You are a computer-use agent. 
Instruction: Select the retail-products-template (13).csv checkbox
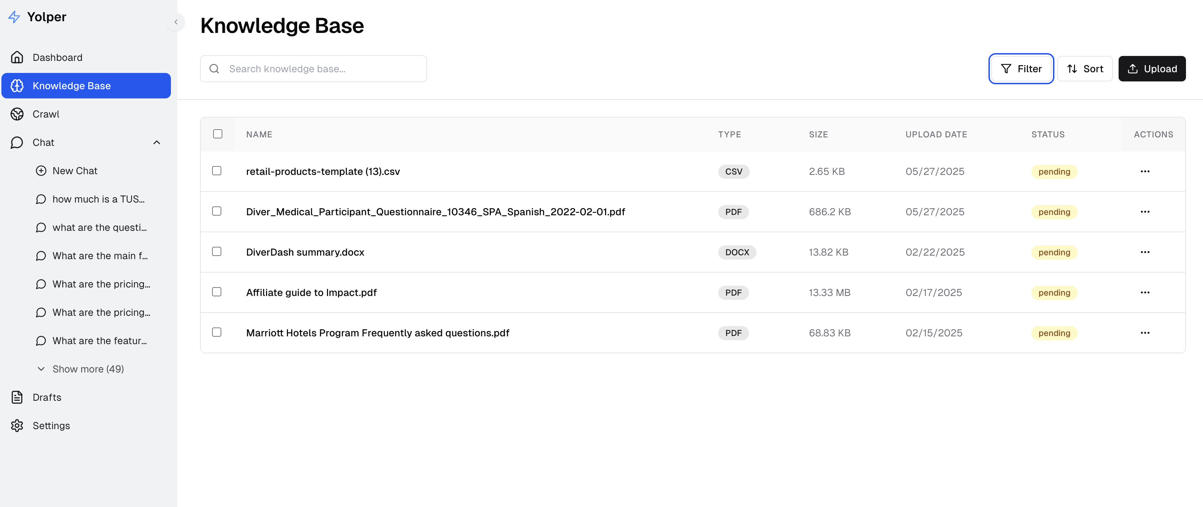pyautogui.click(x=217, y=171)
